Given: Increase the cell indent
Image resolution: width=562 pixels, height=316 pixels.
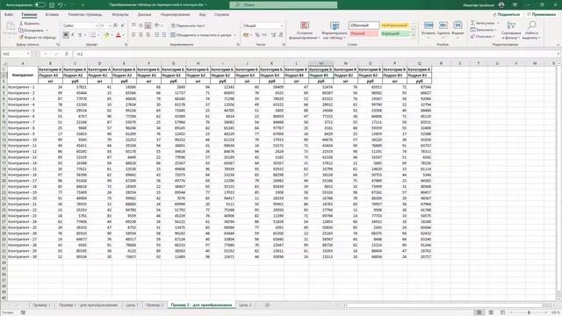Looking at the screenshot, I should [164, 35].
